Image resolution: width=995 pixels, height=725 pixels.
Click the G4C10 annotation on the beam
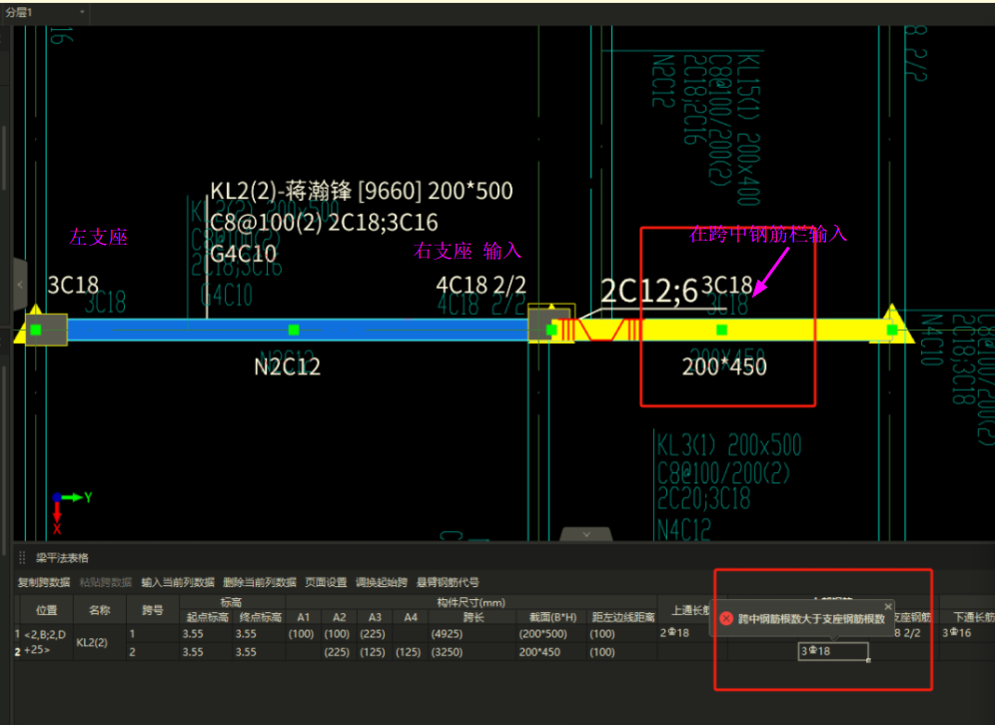(243, 254)
